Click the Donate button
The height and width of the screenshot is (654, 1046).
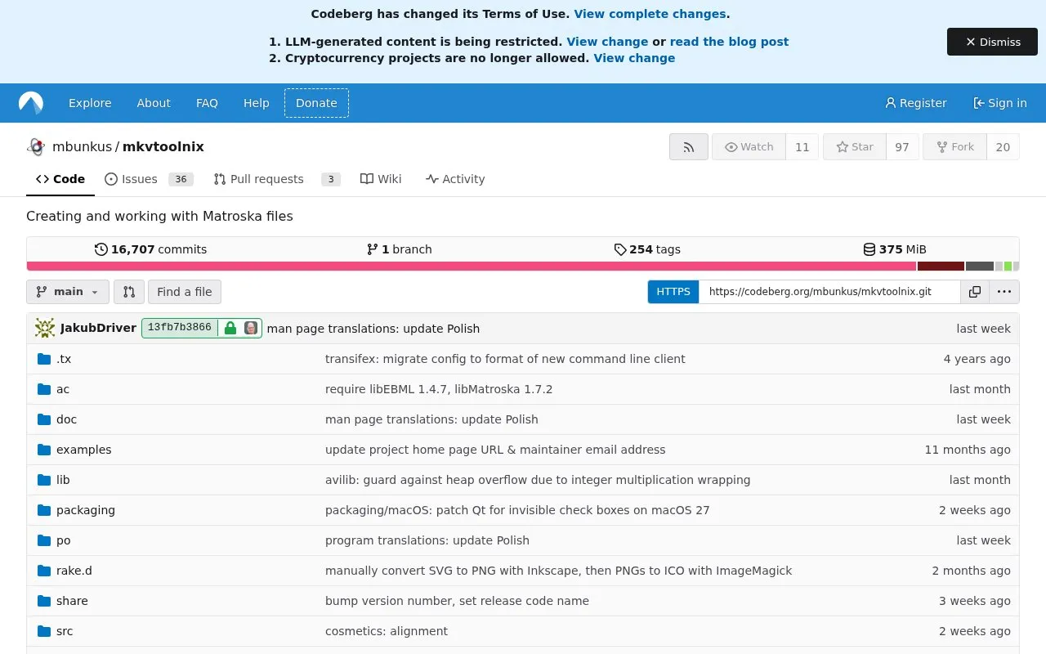316,103
